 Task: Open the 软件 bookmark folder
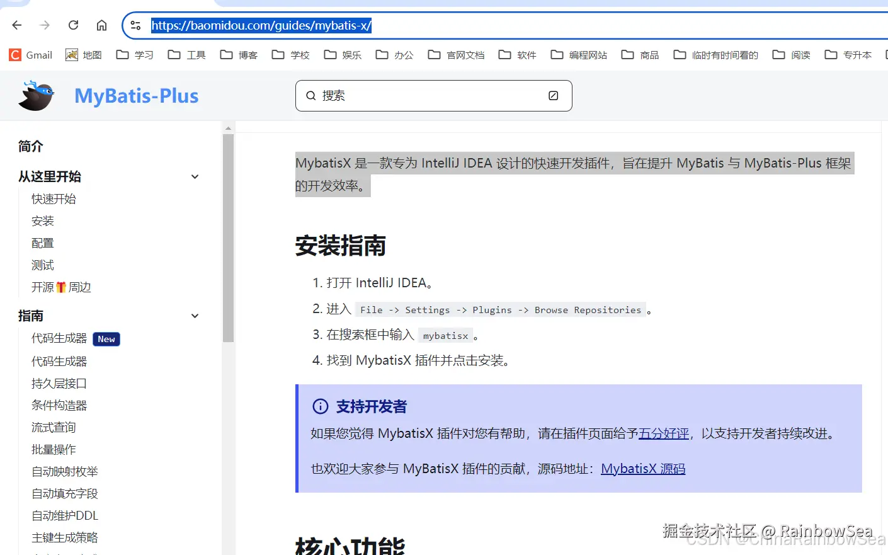(518, 55)
